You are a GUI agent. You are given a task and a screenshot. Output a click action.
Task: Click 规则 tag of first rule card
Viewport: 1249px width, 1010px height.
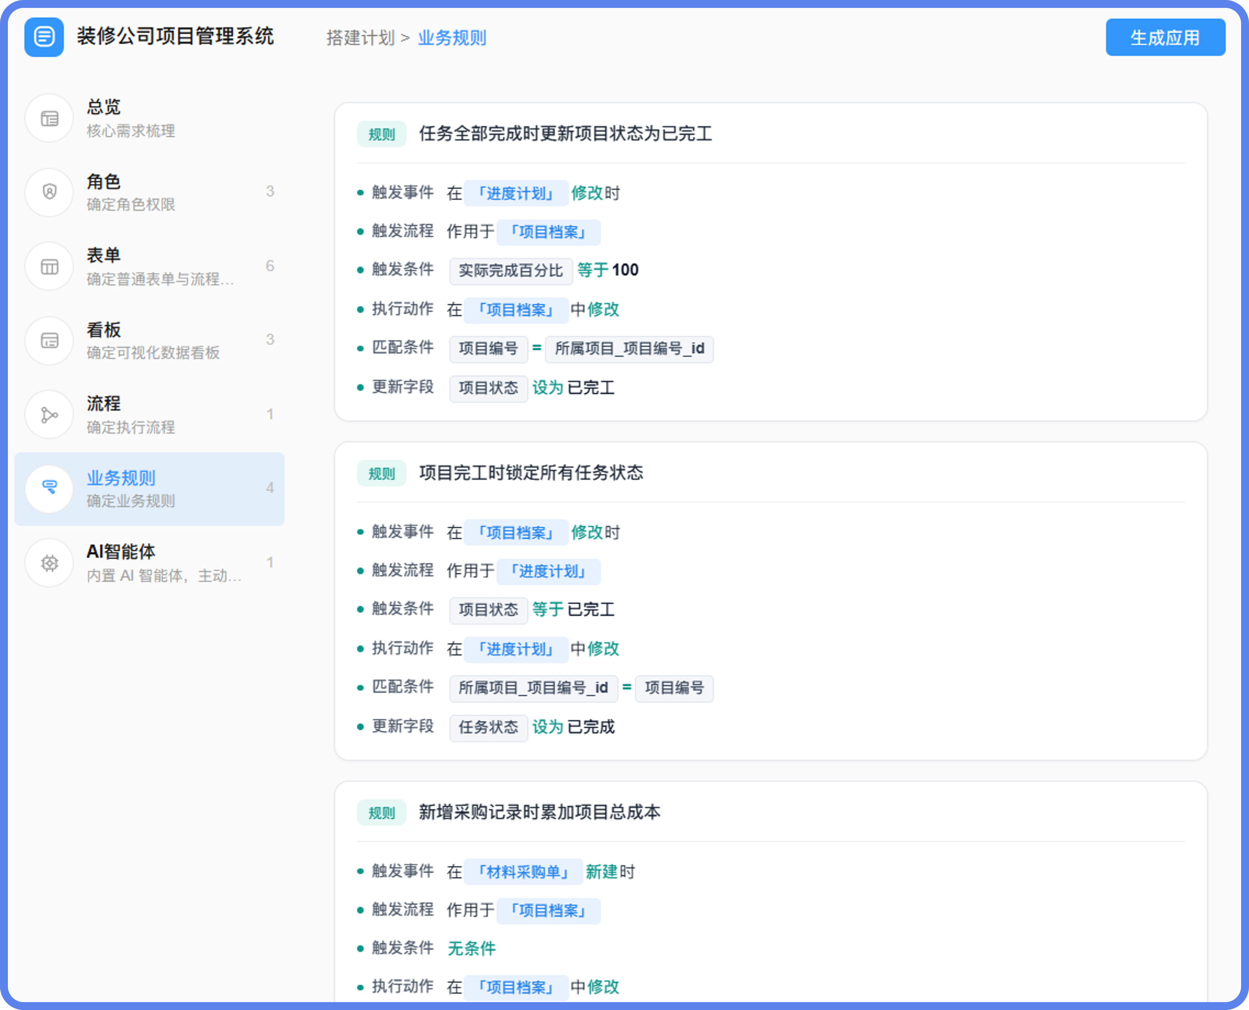click(382, 134)
